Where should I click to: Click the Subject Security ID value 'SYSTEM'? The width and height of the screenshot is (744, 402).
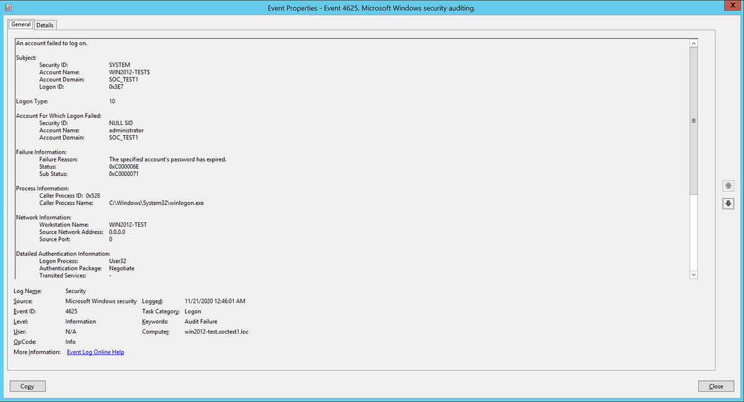(120, 65)
